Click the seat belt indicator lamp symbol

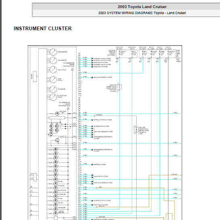pyautogui.click(x=57, y=114)
